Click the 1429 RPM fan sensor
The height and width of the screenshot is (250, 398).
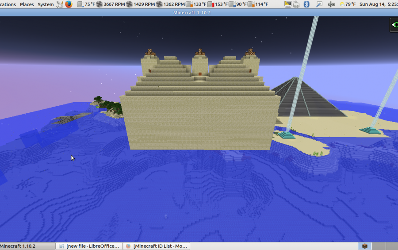coord(141,4)
